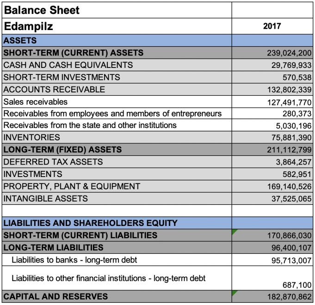315x305 pixels.
Task: Click the value 5,030,196
Action: pyautogui.click(x=294, y=126)
